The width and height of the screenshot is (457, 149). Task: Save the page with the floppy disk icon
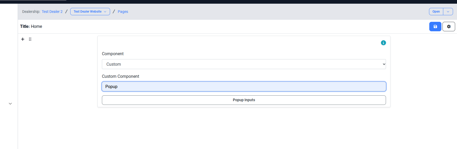(435, 27)
